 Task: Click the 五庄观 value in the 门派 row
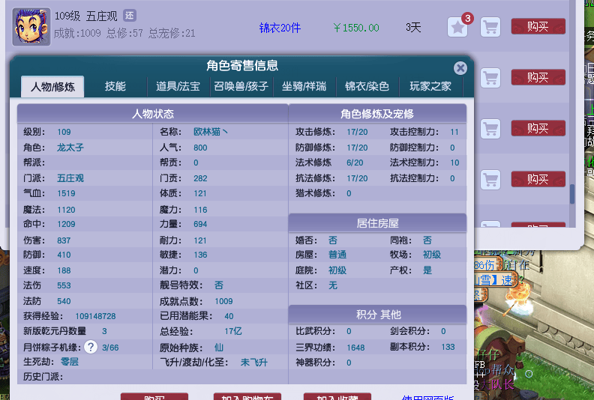pyautogui.click(x=70, y=178)
